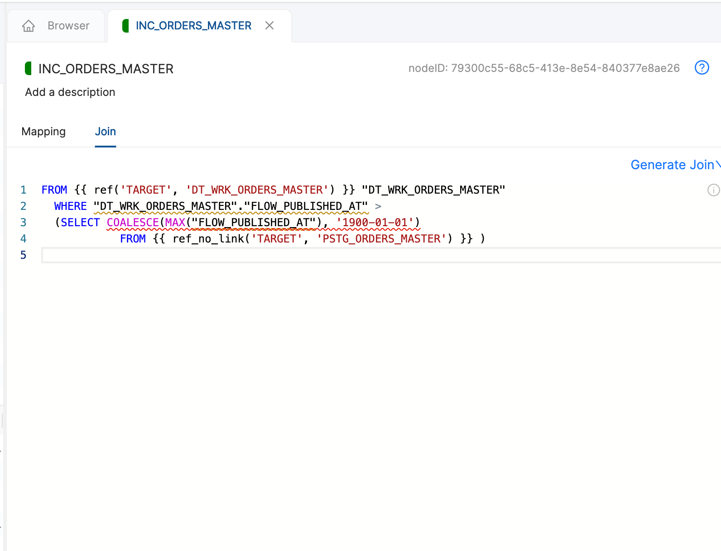Switch to the Join tab
The width and height of the screenshot is (721, 551).
click(106, 131)
